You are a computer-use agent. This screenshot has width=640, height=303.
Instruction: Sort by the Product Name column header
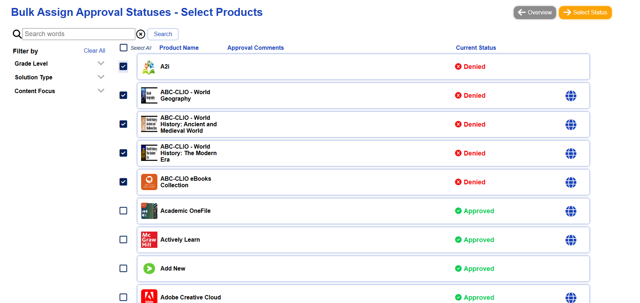coord(179,48)
